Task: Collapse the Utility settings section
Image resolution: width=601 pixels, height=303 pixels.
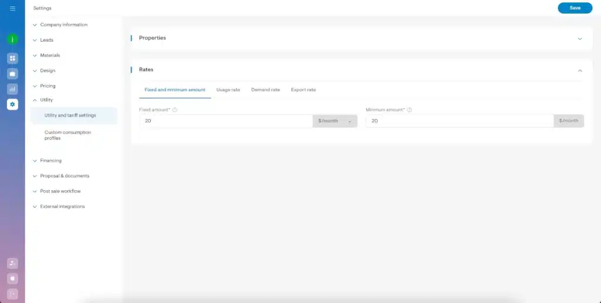Action: coord(43,100)
